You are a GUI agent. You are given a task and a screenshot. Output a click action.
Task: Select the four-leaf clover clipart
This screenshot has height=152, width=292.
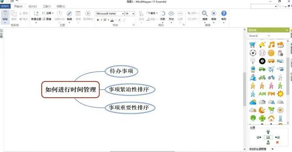coord(262,118)
